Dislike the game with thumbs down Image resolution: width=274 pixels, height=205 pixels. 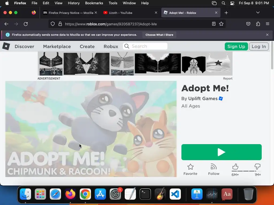257,167
